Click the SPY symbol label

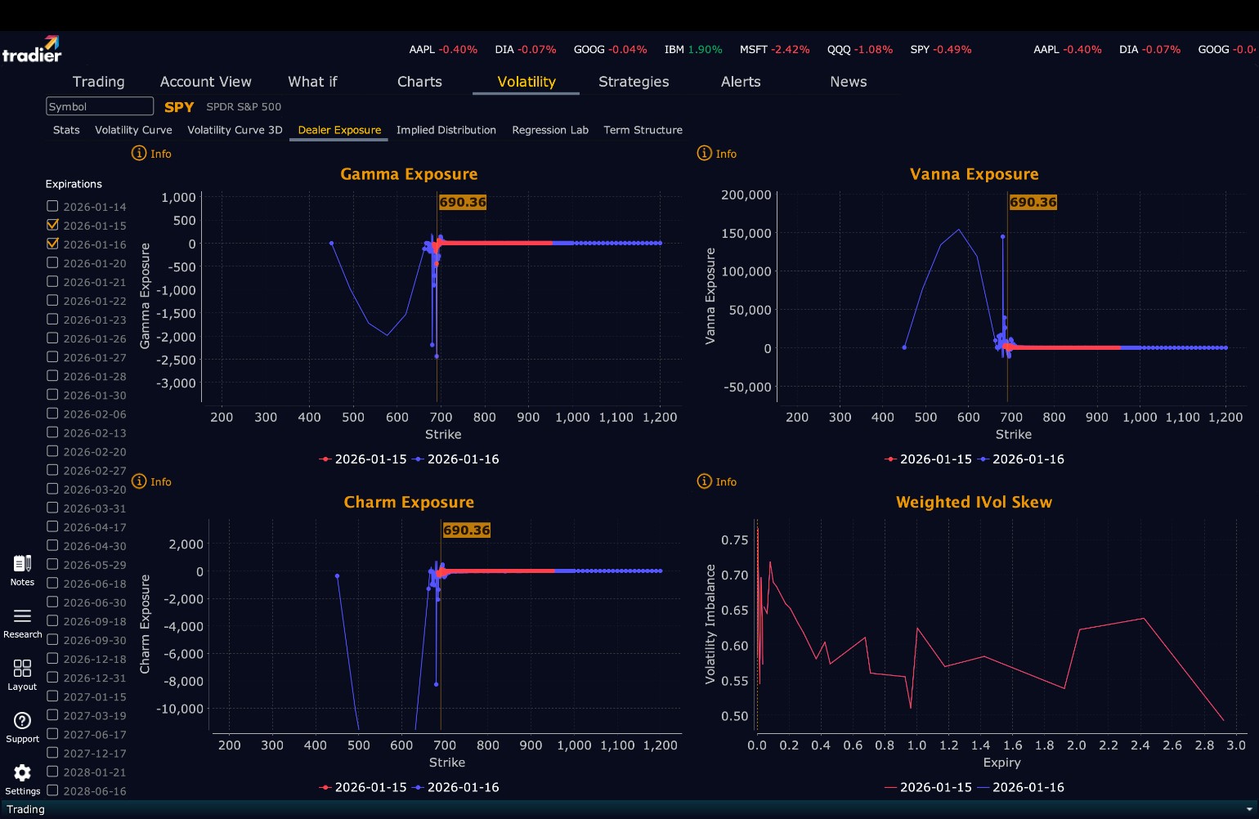pos(179,107)
